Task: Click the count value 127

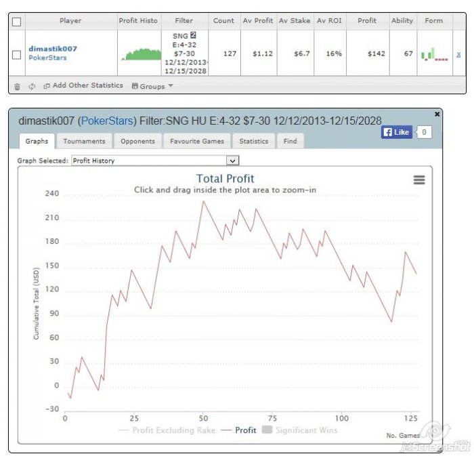Action: pos(230,54)
